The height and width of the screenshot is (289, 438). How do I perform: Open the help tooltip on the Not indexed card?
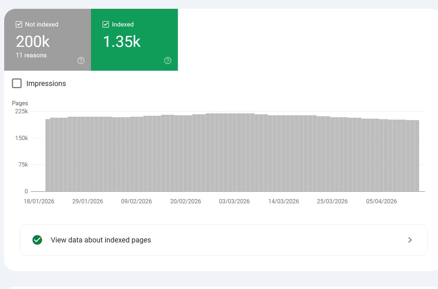coord(81,61)
